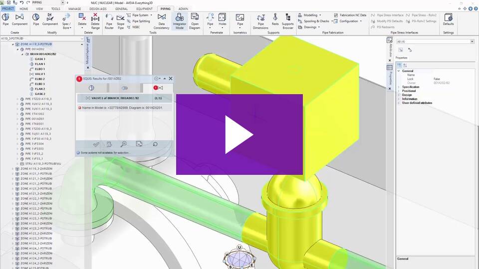Run the Data Consistency check
The image size is (479, 269).
click(162, 21)
